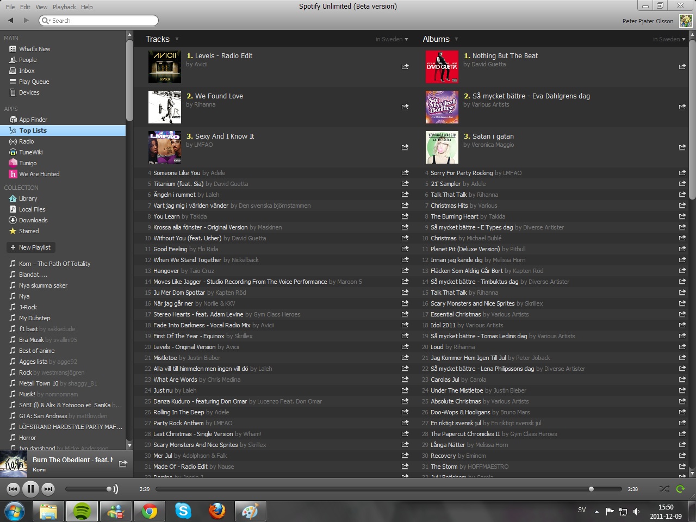Pause the currently playing track
This screenshot has width=696, height=522.
pyautogui.click(x=30, y=489)
